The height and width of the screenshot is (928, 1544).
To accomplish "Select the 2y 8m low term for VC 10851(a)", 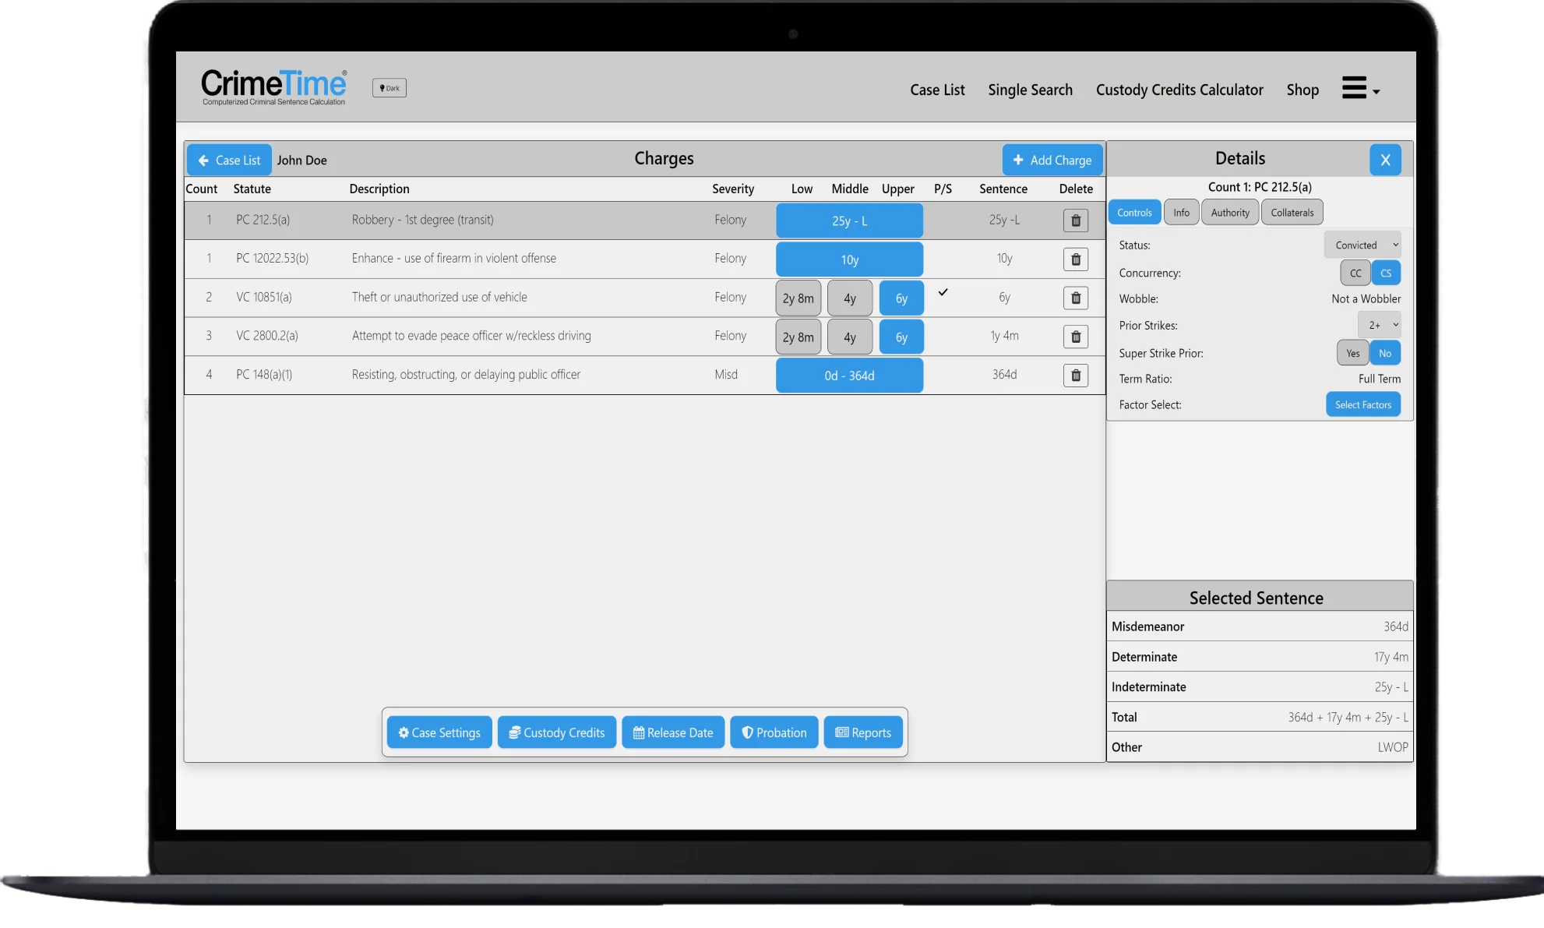I will (798, 298).
